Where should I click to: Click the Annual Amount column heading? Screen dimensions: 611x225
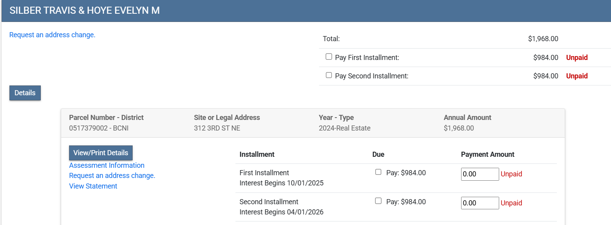pos(467,118)
